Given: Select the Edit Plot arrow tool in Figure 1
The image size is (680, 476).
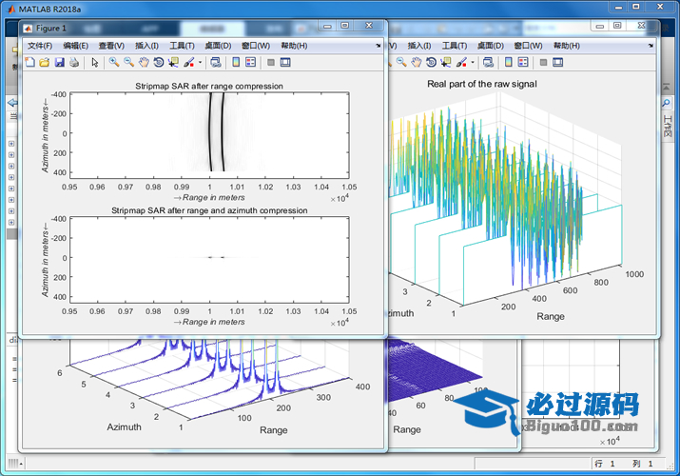Looking at the screenshot, I should click(x=94, y=63).
